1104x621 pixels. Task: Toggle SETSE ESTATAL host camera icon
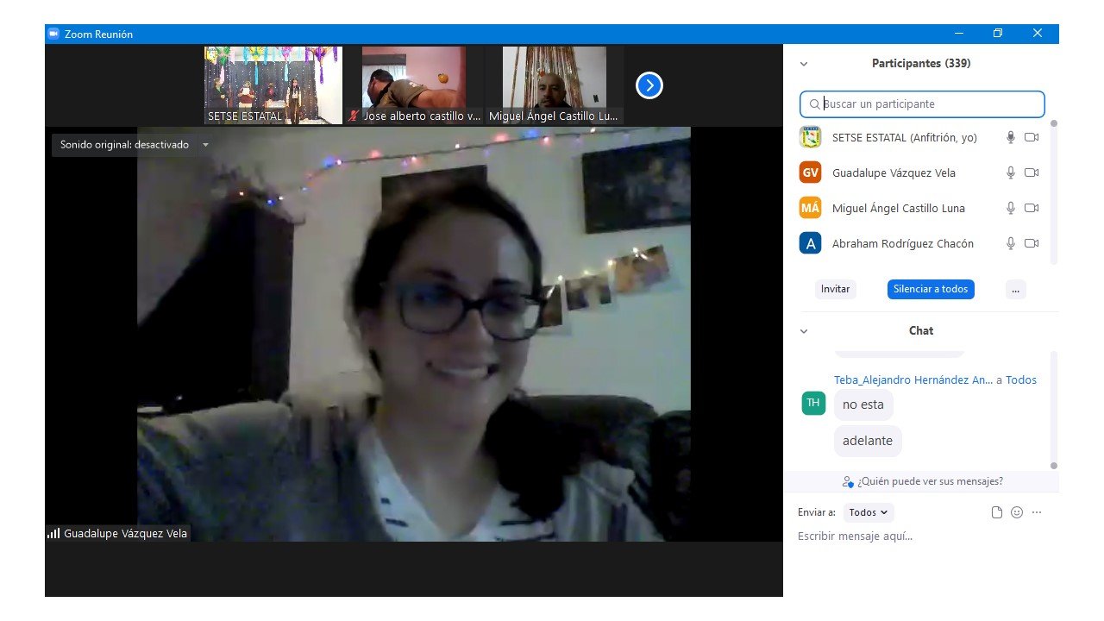[x=1032, y=137]
